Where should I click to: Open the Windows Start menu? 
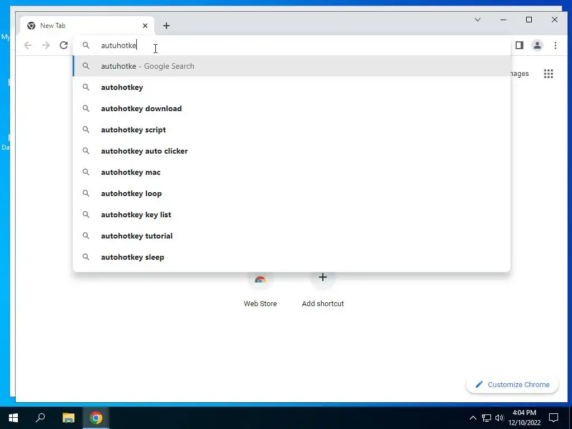13,418
